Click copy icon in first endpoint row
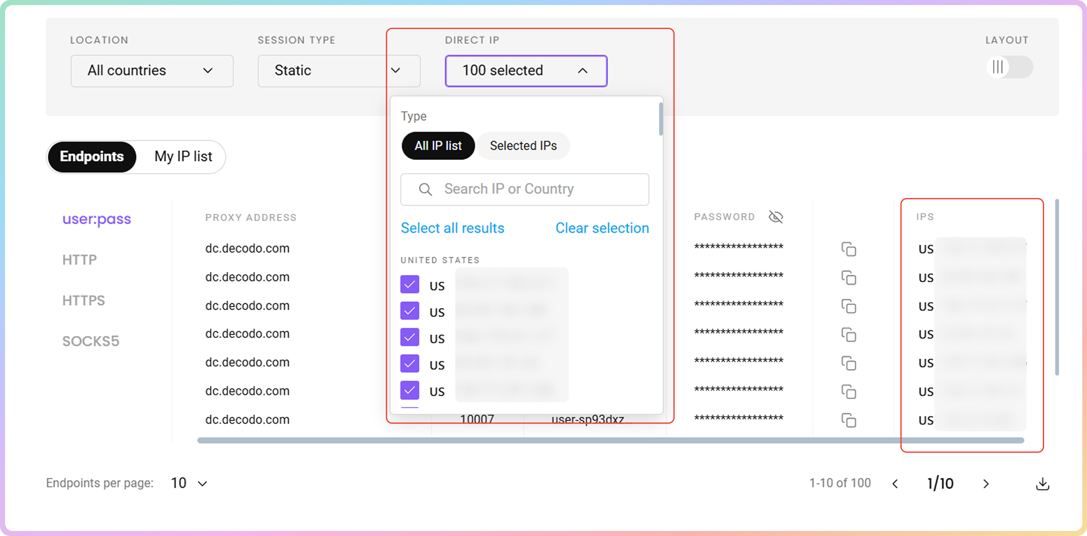The image size is (1087, 536). (849, 249)
